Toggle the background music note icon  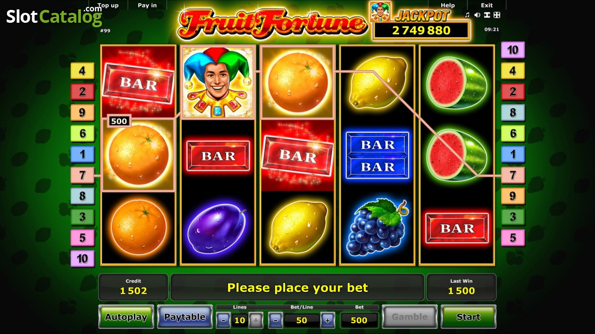467,15
